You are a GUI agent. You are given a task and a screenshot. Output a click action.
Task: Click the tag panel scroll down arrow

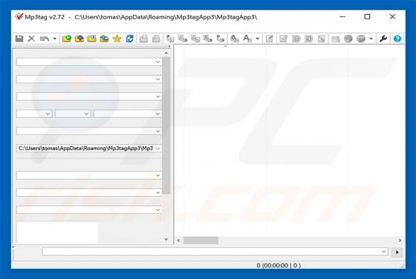(166, 239)
